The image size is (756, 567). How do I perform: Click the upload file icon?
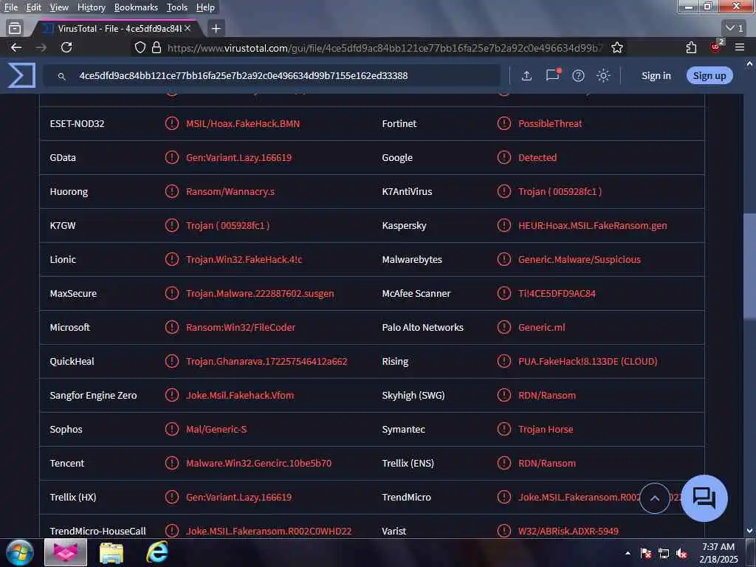click(x=526, y=76)
